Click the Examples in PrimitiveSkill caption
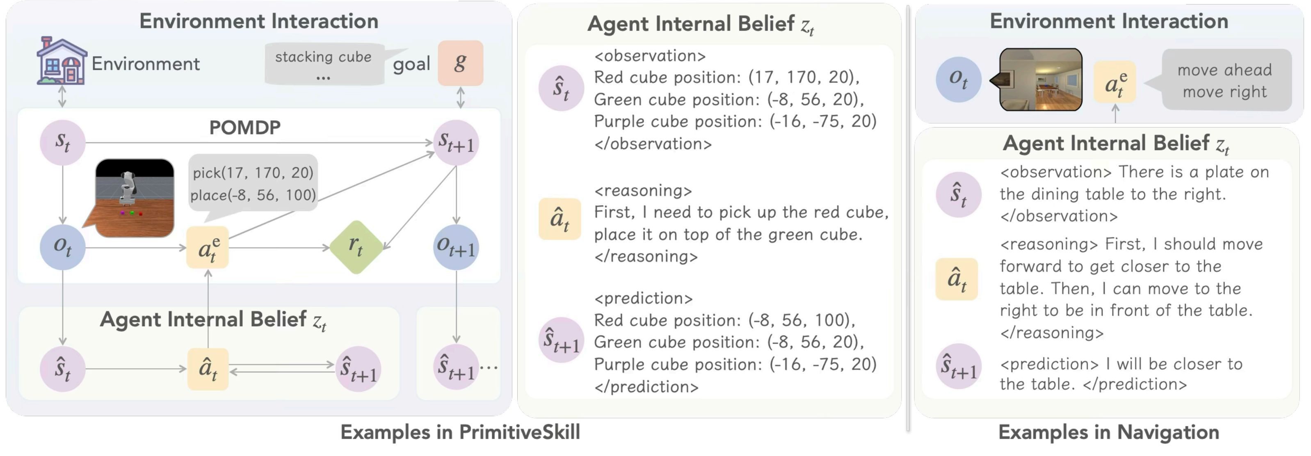The image size is (1311, 456). tap(460, 432)
